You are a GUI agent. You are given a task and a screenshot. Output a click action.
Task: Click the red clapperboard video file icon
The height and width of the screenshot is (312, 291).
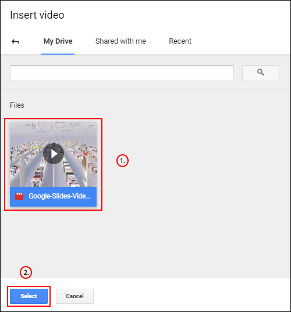point(19,196)
